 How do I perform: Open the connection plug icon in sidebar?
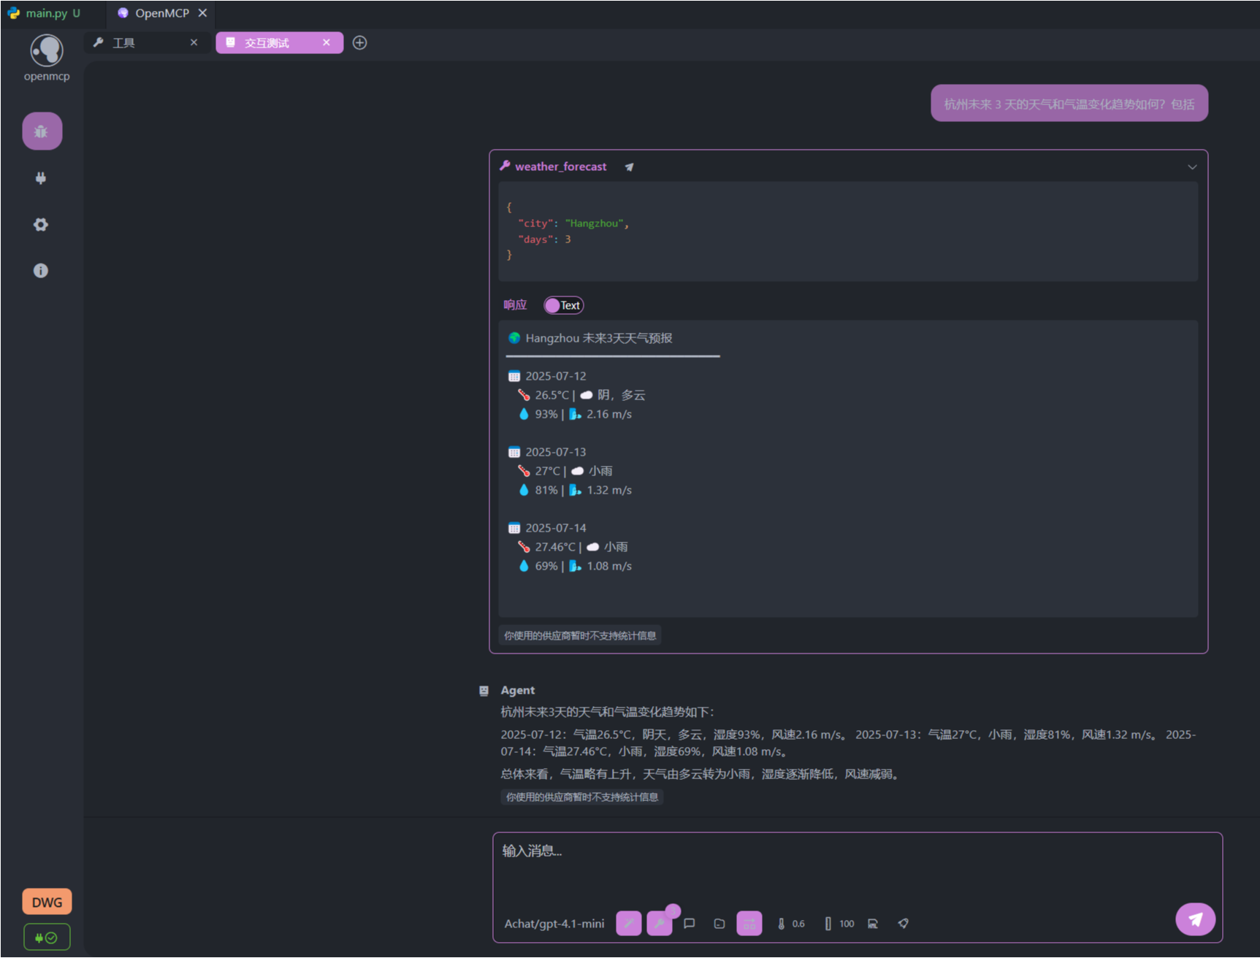coord(41,178)
